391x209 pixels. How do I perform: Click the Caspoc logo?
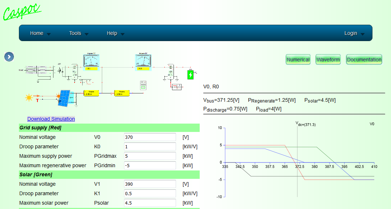[22, 11]
